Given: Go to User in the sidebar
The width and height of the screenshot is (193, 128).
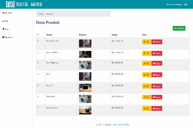Looking at the screenshot, I should coord(6,21).
